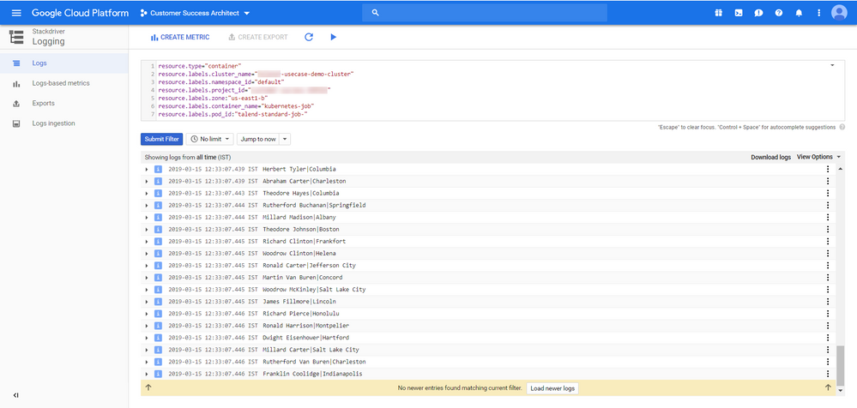Open the Customer Success Architect project selector
Screen dimensions: 857x408
tap(195, 14)
